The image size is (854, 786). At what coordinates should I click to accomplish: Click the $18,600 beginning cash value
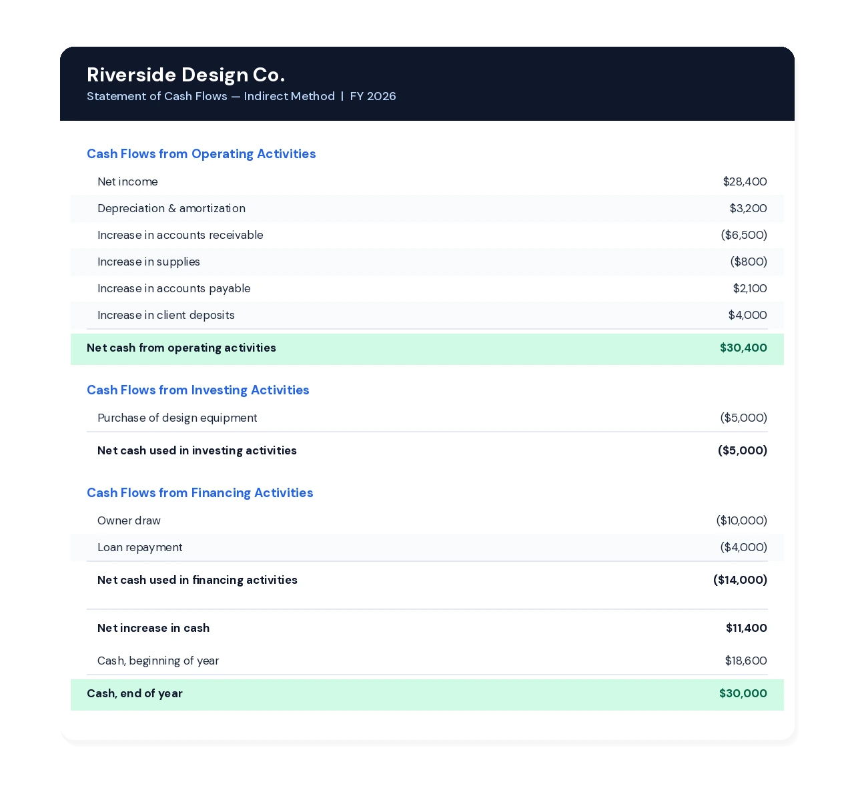(x=746, y=661)
